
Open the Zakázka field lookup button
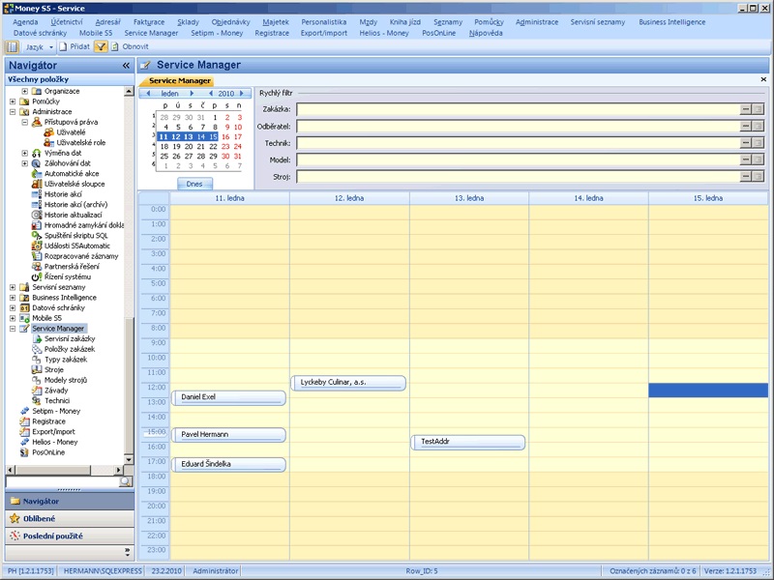[x=746, y=109]
